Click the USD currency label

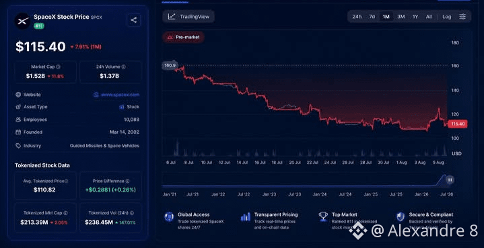[457, 153]
